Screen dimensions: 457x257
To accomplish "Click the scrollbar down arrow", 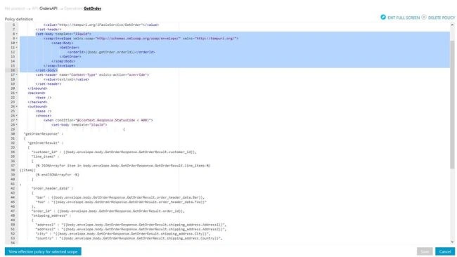I will pos(452,242).
